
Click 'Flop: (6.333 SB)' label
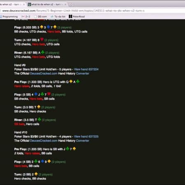point(25,28)
